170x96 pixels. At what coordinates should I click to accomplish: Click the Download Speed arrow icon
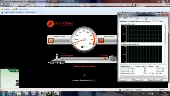tap(51, 41)
